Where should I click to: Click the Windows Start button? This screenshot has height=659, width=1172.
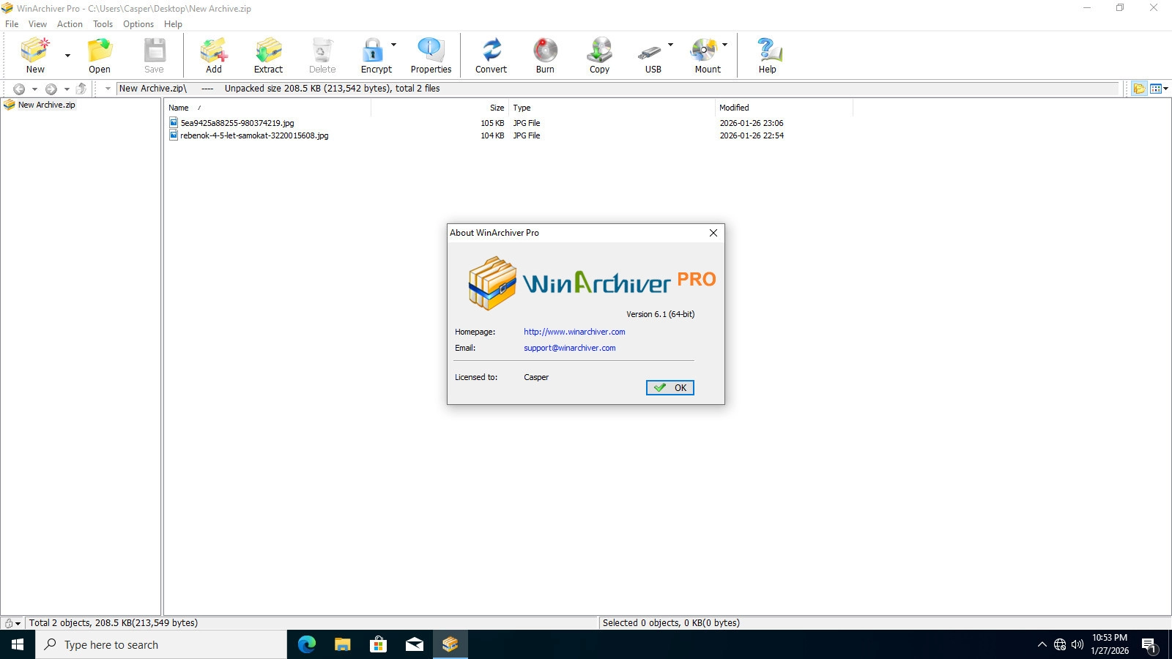18,644
